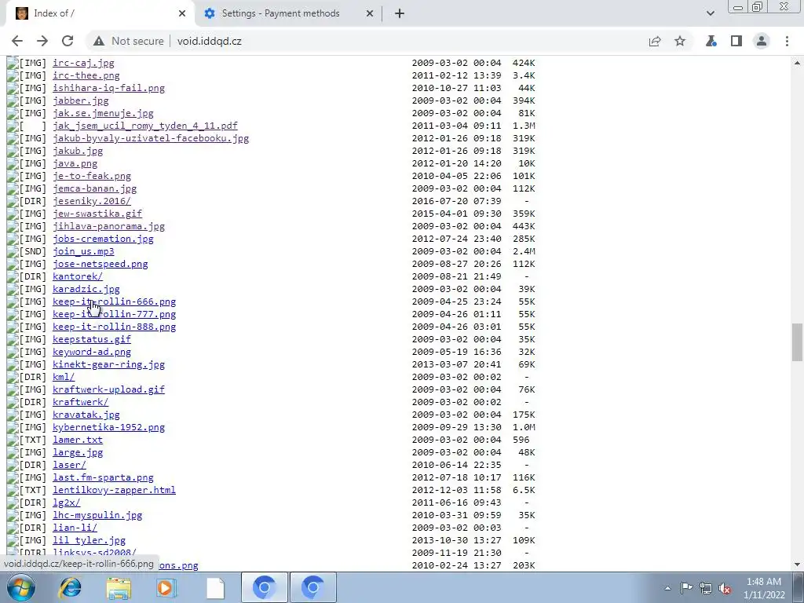
Task: Open the kraftwerk/ directory link
Action: tap(81, 402)
